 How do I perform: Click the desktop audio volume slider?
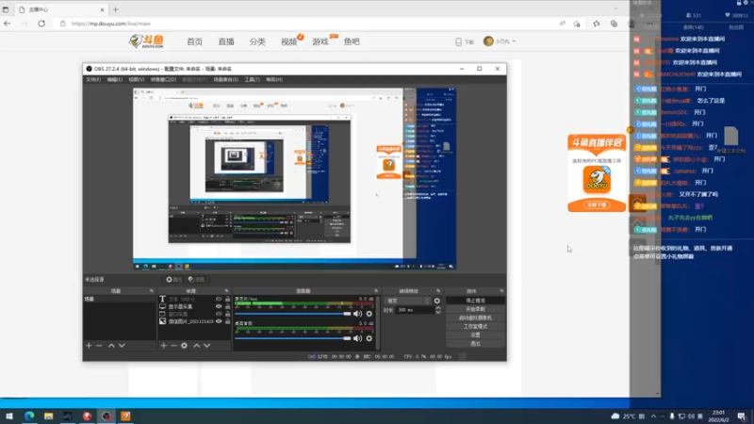[293, 338]
